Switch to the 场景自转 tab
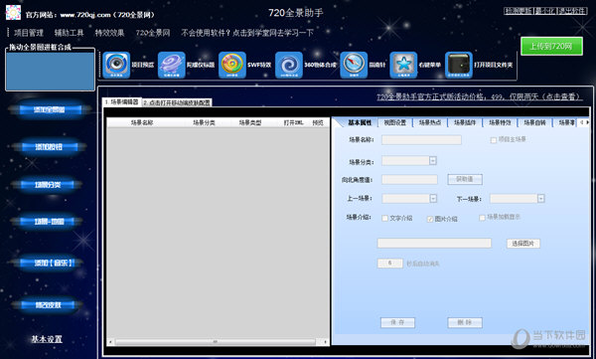This screenshot has width=596, height=359. tap(534, 122)
